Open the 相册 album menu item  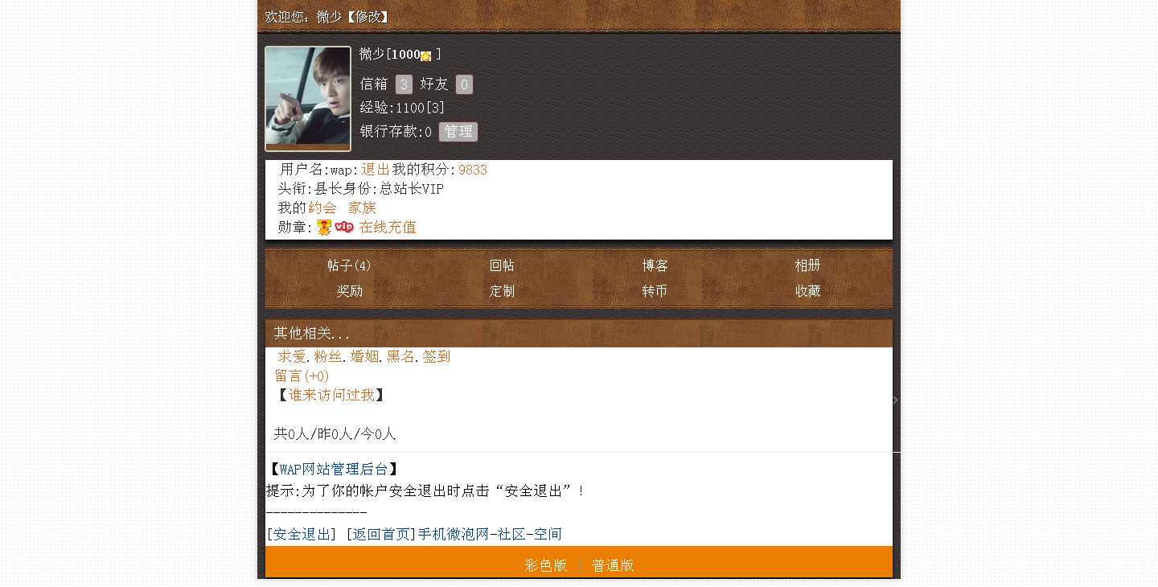[808, 265]
